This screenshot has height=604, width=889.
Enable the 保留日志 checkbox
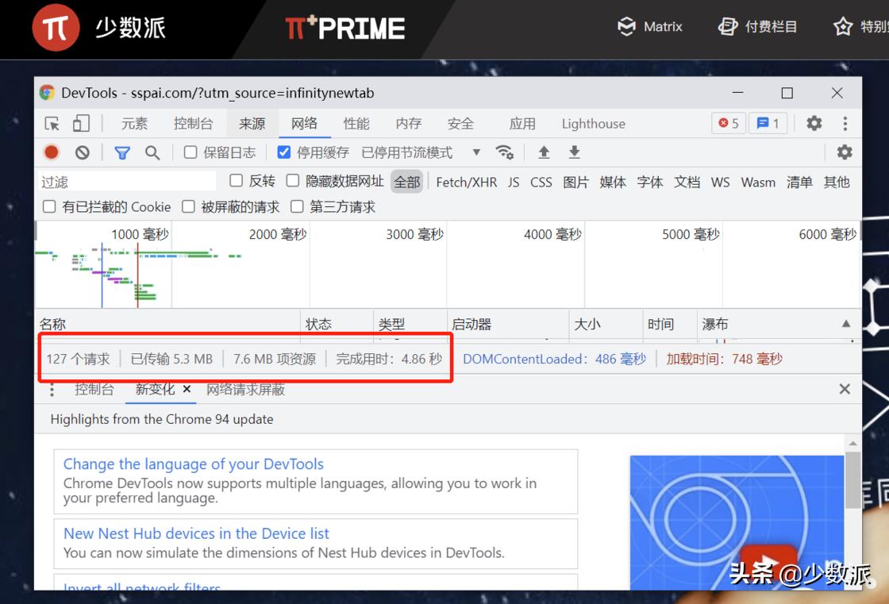click(189, 152)
